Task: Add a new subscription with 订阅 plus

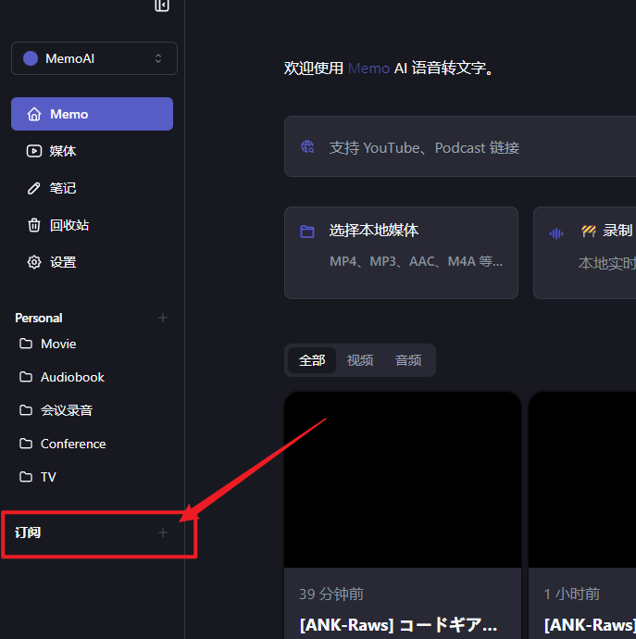Action: (163, 532)
